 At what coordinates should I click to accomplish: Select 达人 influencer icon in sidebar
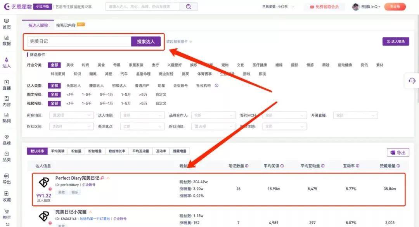point(7,60)
